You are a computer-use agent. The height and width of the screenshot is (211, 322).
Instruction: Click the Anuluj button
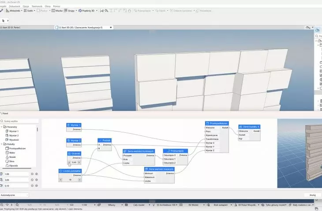point(313,195)
